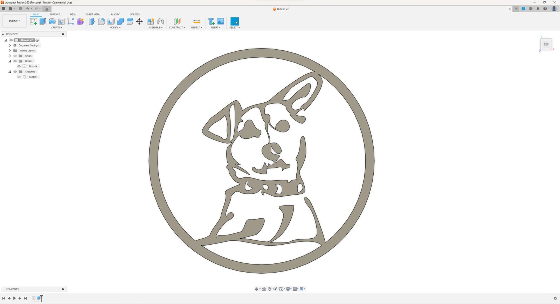Open the INSERT dropdown menu
Screen dimensions: 560x304
(x=215, y=28)
